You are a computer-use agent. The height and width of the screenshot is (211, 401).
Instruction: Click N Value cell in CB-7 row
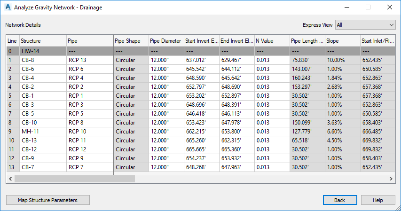point(272,167)
